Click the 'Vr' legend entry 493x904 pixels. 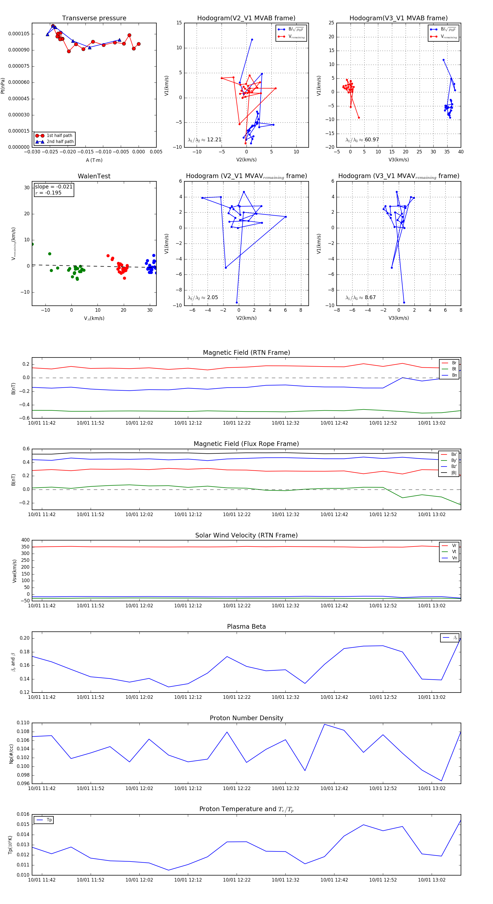coord(449,546)
